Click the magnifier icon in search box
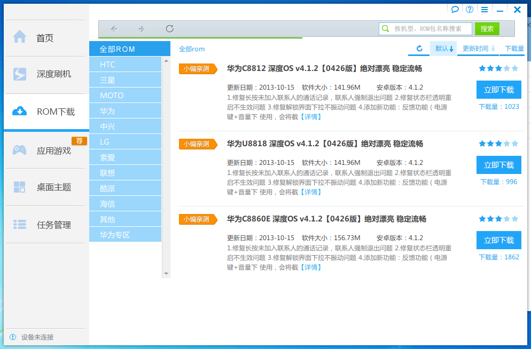This screenshot has height=349, width=531. (x=385, y=28)
